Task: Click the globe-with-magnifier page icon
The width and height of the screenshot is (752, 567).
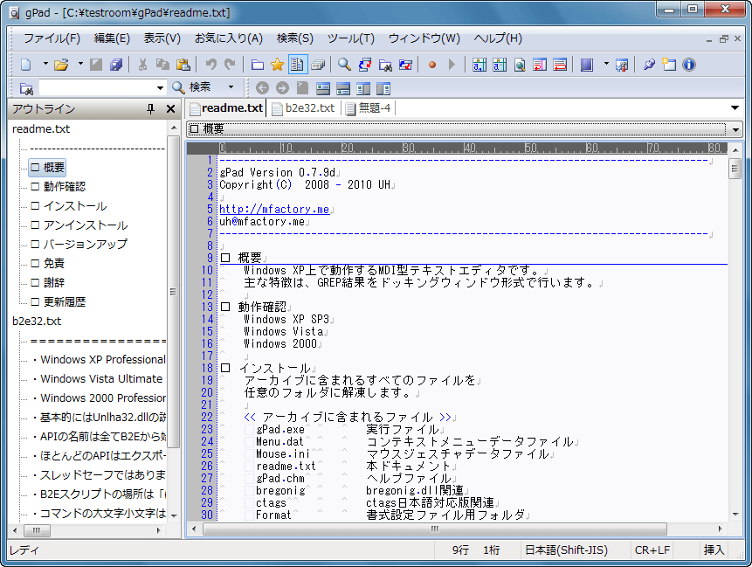Action: pos(520,65)
